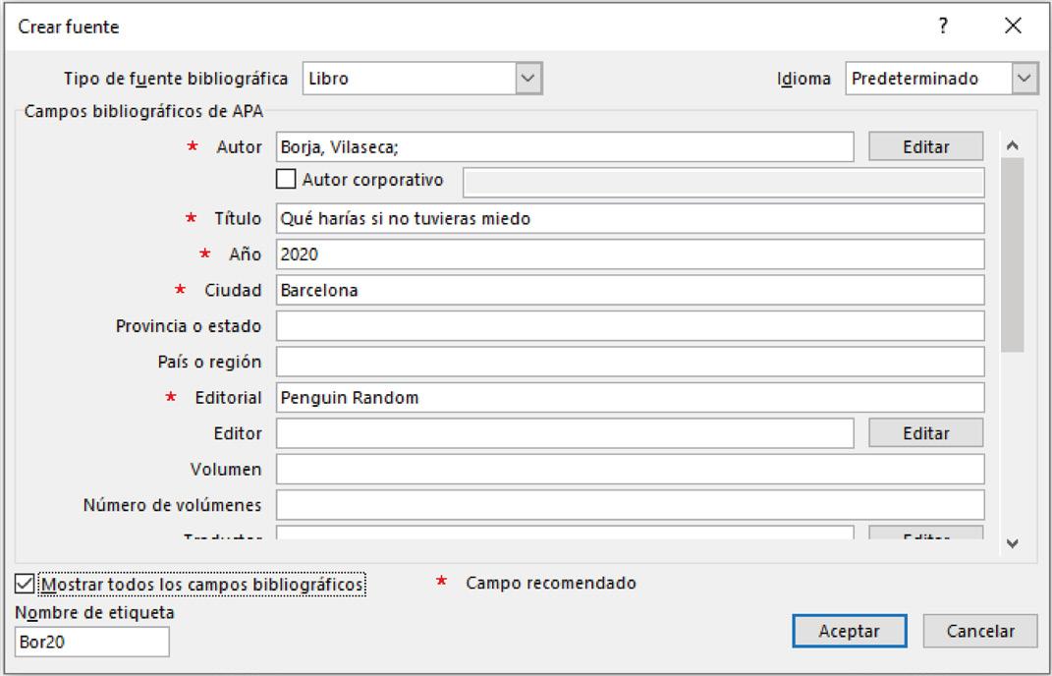
Task: Click the Ciudad field with Barcelona
Action: [630, 290]
